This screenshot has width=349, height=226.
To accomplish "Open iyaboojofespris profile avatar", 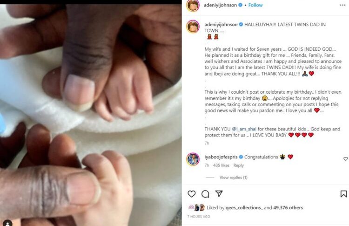I will 193,159.
